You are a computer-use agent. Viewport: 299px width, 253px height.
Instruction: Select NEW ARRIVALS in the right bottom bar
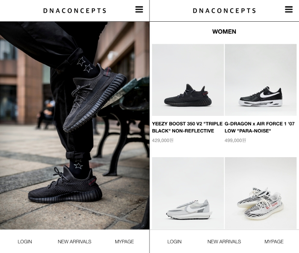pos(224,241)
